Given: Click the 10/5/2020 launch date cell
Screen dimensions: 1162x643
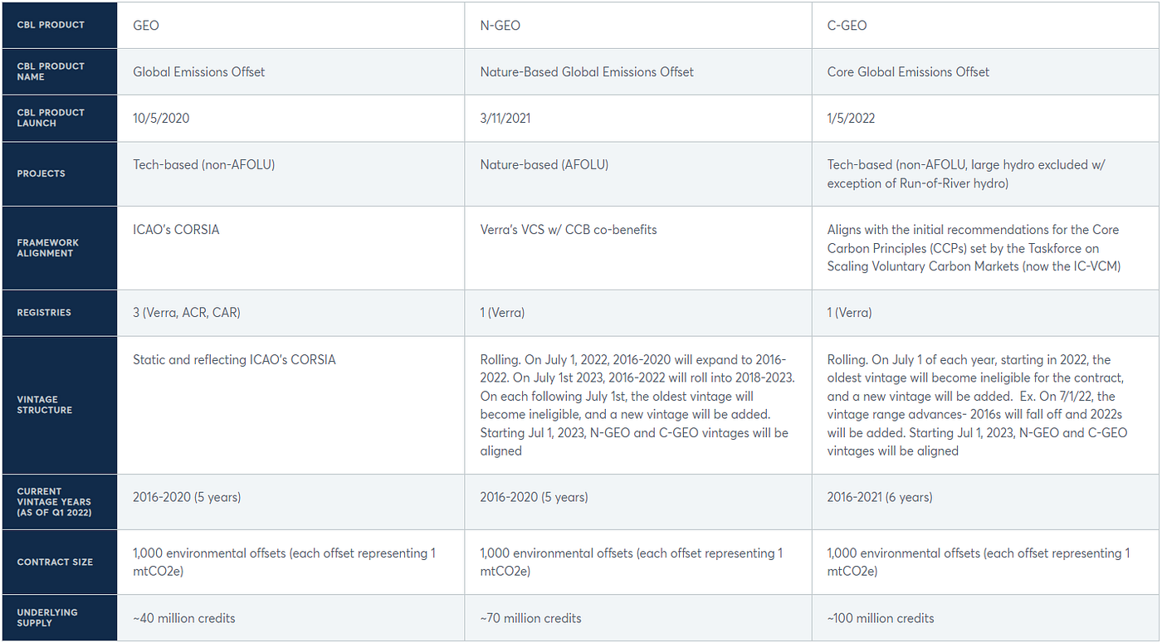Looking at the screenshot, I should pyautogui.click(x=290, y=118).
